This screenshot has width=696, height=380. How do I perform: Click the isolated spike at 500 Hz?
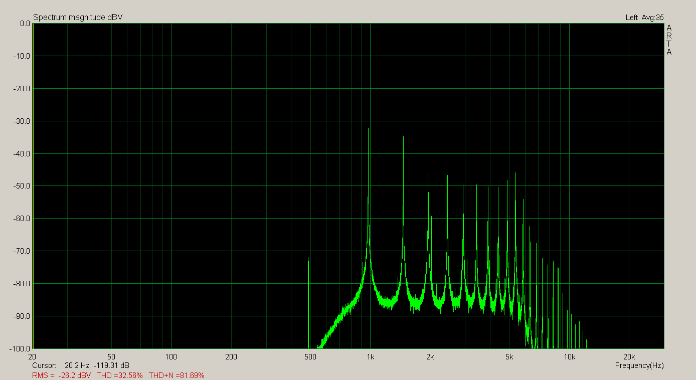coord(308,303)
